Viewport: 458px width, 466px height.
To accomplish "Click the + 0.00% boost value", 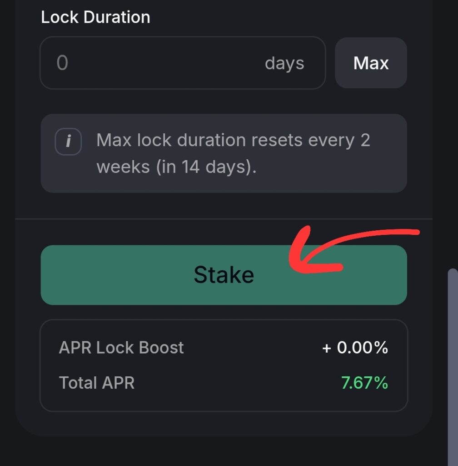I will coord(355,348).
